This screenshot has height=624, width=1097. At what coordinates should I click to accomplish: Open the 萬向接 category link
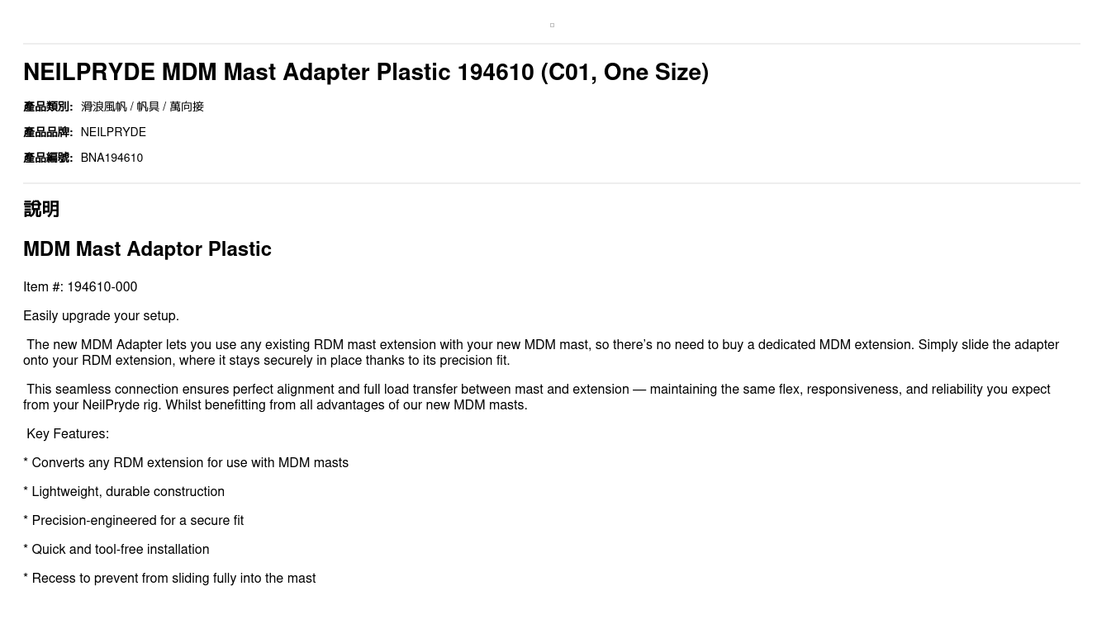click(187, 106)
